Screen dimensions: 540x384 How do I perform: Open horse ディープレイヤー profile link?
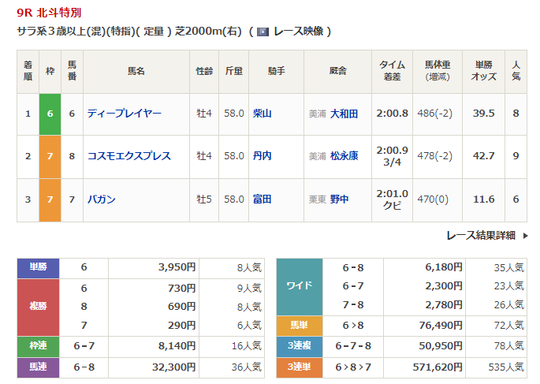125,114
